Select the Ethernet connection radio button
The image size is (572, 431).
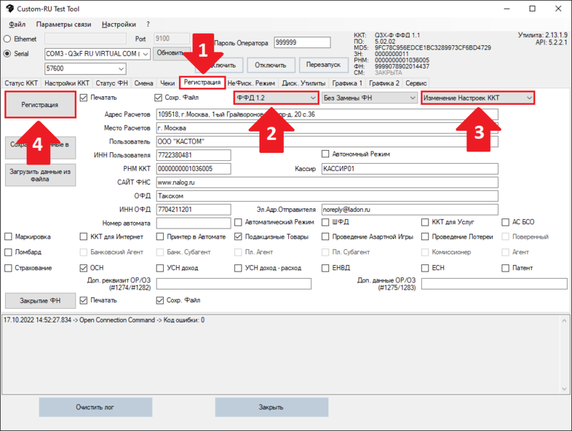tap(8, 39)
